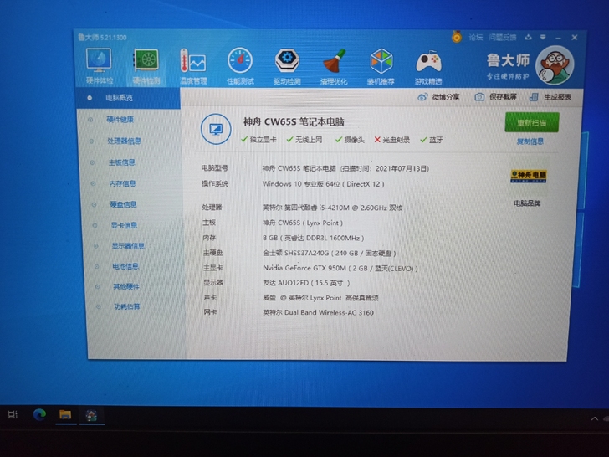Click 鲁大师 app icon on taskbar
609x457 pixels.
(92, 415)
